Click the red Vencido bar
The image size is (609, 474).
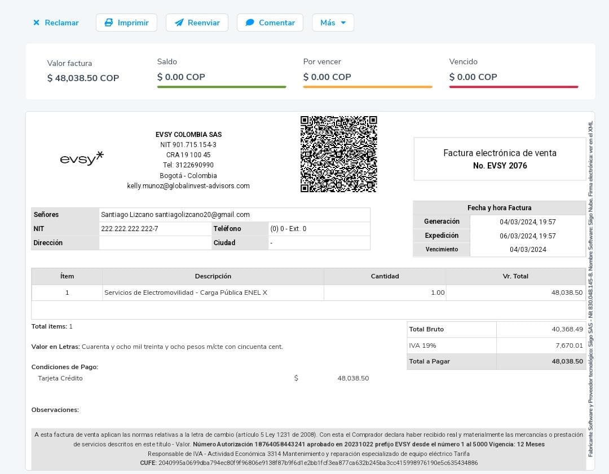[x=514, y=87]
